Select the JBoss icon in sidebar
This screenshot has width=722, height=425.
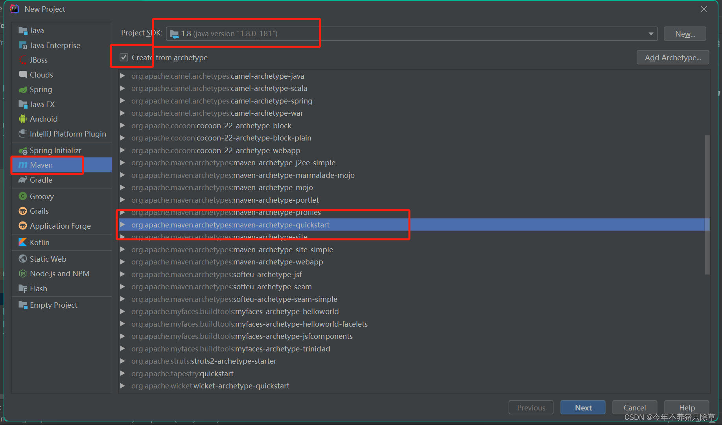click(x=23, y=60)
